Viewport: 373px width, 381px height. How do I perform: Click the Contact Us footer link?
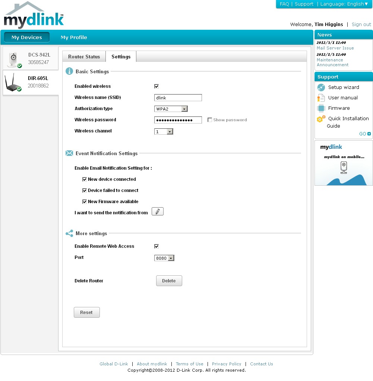pos(262,364)
